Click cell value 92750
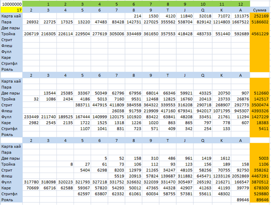This screenshot has height=205, width=271. coord(240,170)
